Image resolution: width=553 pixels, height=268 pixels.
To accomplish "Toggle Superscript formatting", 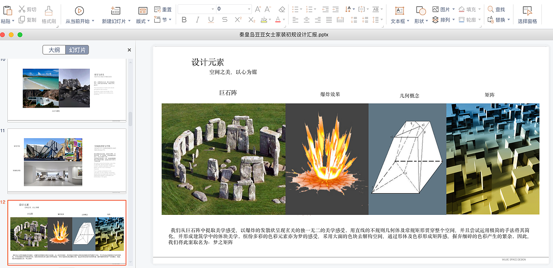I will [238, 20].
